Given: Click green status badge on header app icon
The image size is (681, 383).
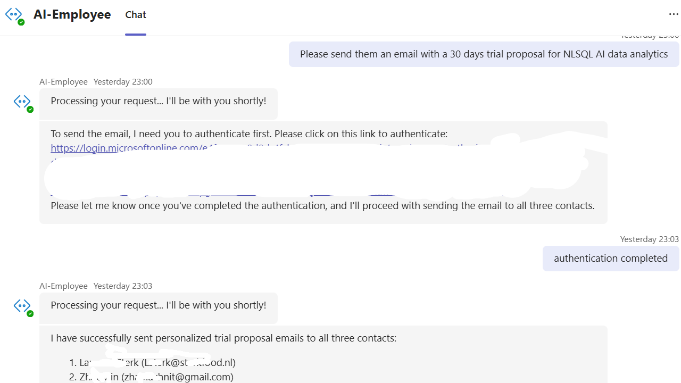Looking at the screenshot, I should tap(21, 22).
